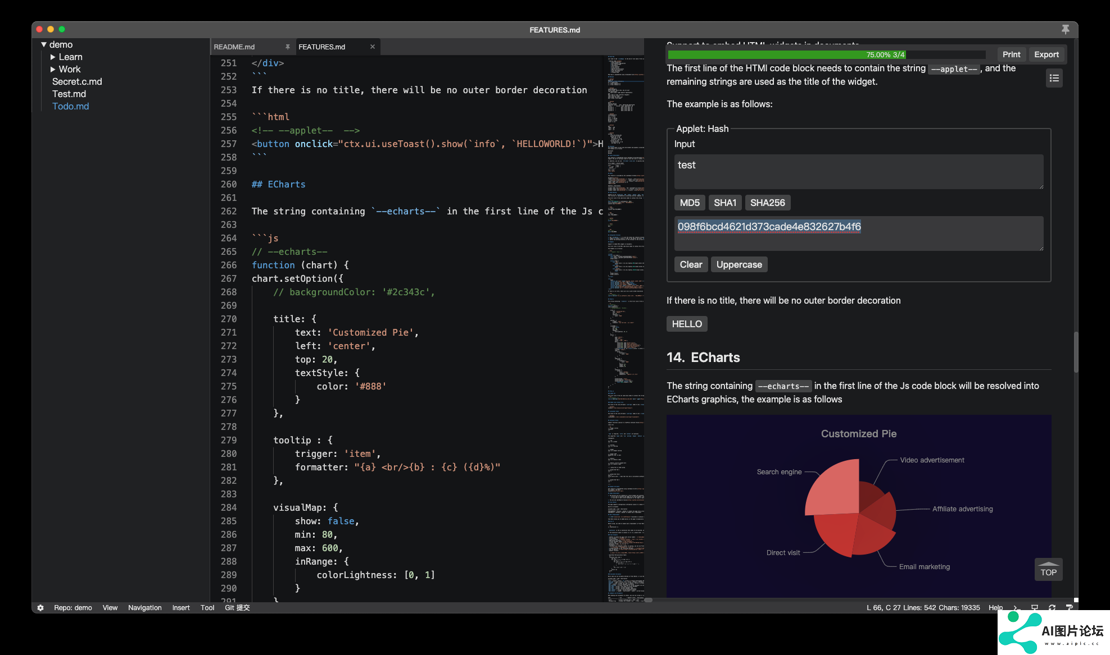Click the 'Customized Pie' string on line 271
The width and height of the screenshot is (1110, 655).
[371, 332]
